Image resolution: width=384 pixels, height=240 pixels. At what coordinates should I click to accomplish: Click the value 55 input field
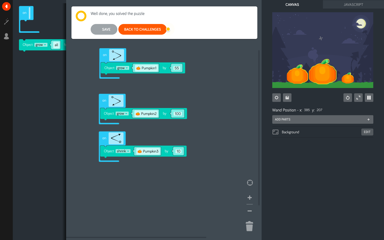point(177,68)
